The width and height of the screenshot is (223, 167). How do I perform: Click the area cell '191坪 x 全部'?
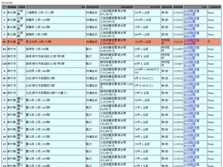[x=147, y=144]
